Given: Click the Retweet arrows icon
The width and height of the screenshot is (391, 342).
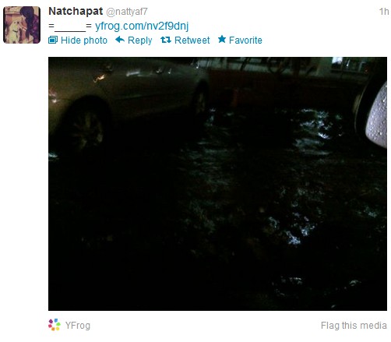Looking at the screenshot, I should click(x=166, y=40).
